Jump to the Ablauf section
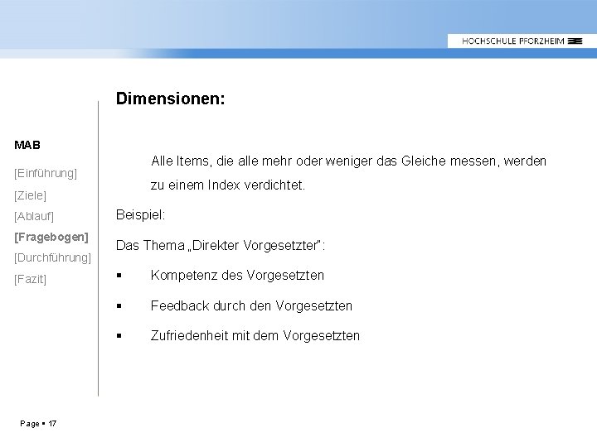Viewport: 597px width, 447px height. pyautogui.click(x=34, y=216)
